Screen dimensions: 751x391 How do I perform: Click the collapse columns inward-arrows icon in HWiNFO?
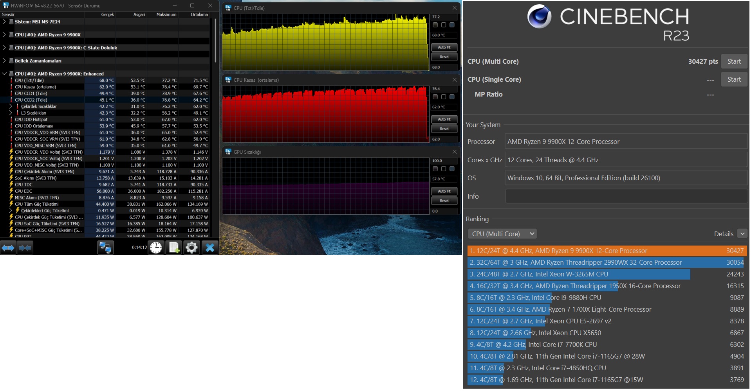25,248
